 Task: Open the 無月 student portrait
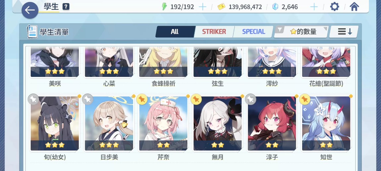217,123
